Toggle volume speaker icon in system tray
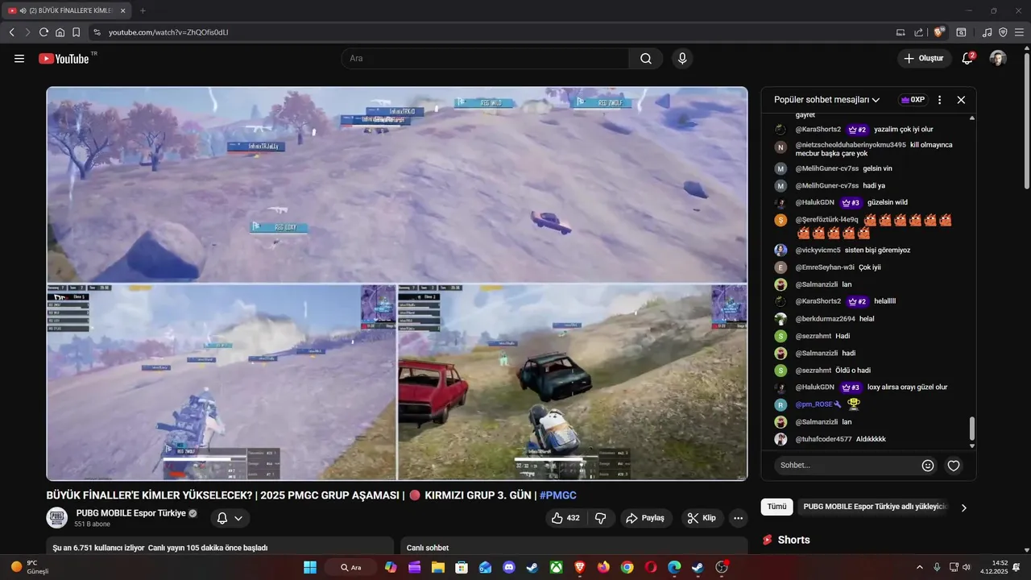Image resolution: width=1031 pixels, height=580 pixels. [x=967, y=567]
